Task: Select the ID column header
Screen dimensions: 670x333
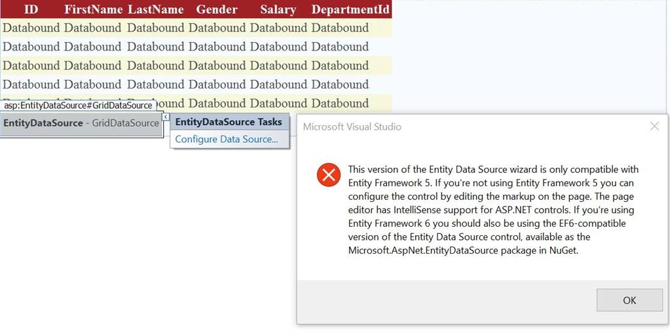Action: (31, 9)
